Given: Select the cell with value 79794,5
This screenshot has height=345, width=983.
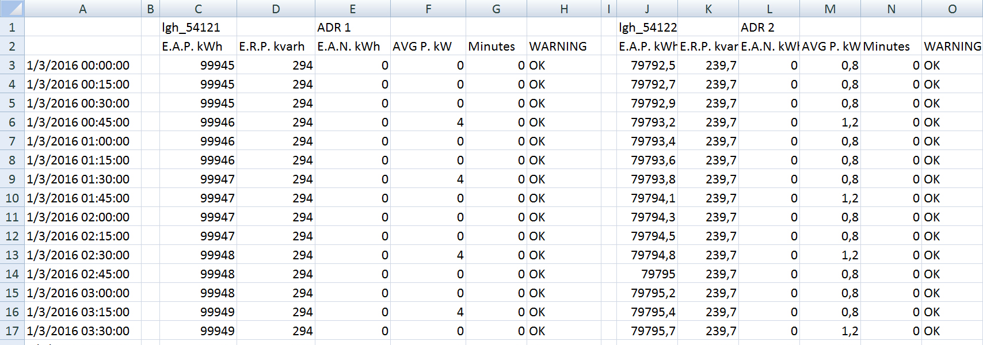Looking at the screenshot, I should pos(647,236).
